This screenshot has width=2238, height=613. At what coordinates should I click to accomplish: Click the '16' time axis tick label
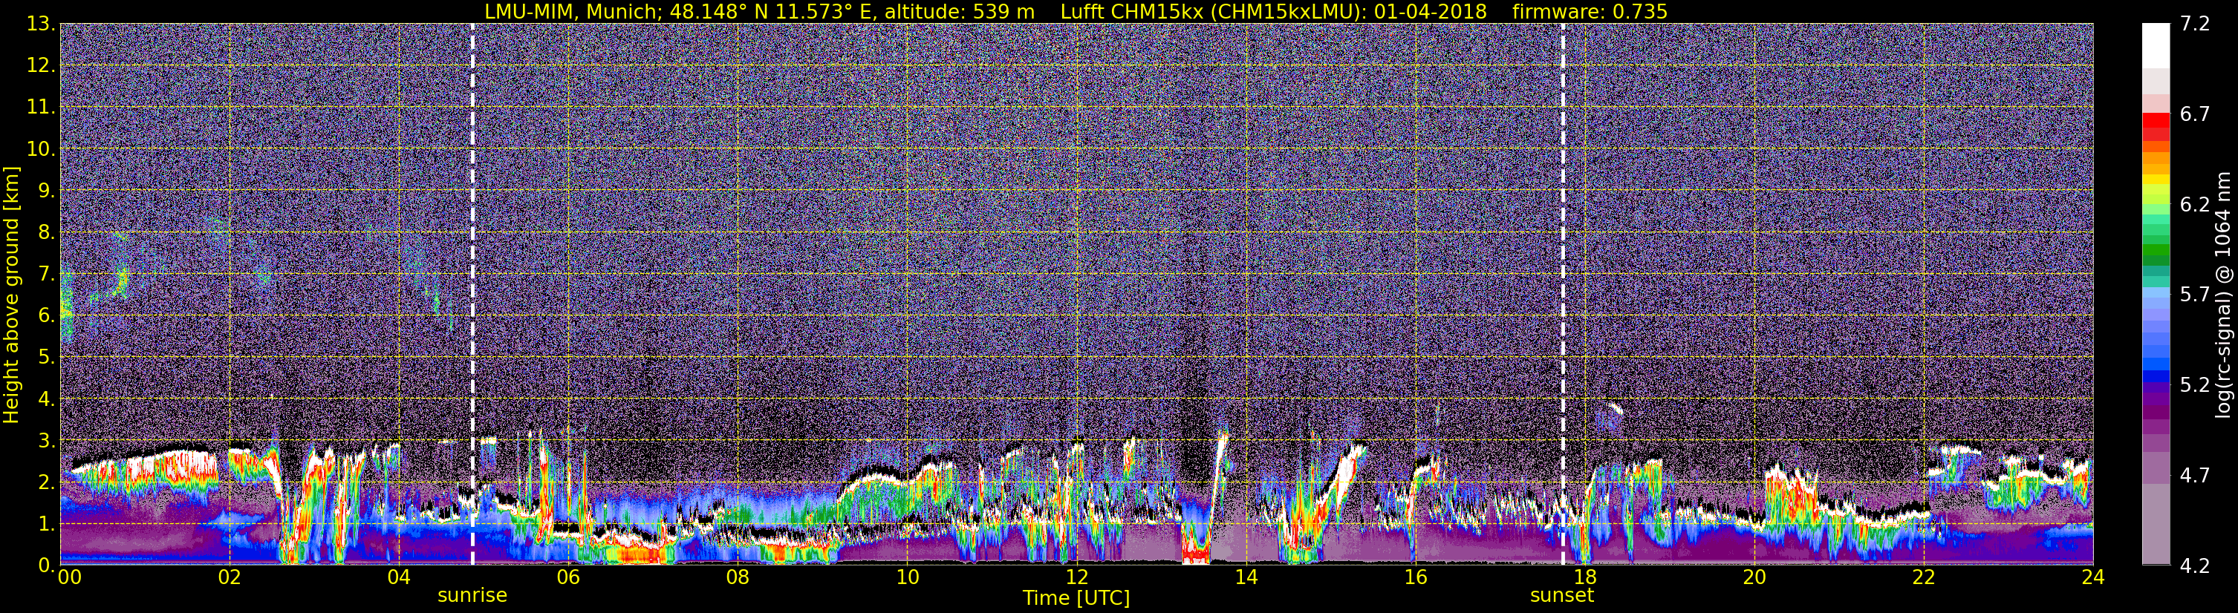[1415, 578]
